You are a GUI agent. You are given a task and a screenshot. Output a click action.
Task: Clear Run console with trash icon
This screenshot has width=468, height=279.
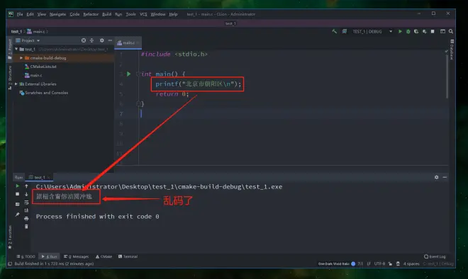point(26,227)
